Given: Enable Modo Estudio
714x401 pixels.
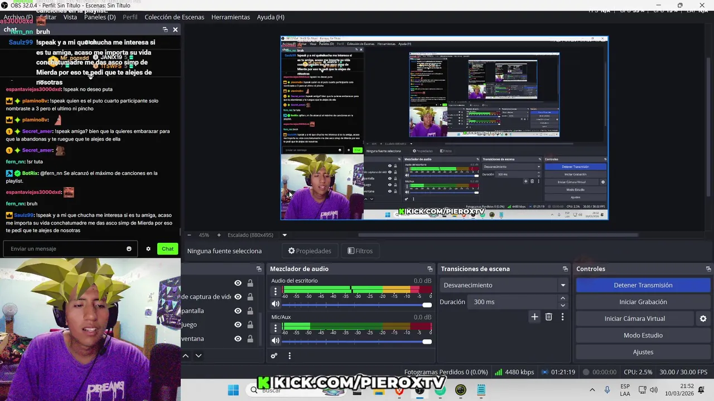Looking at the screenshot, I should click(643, 335).
